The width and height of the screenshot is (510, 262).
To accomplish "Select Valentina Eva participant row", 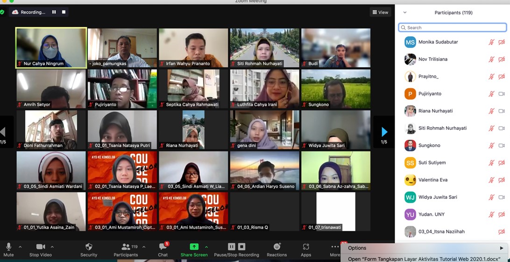I will pyautogui.click(x=453, y=180).
